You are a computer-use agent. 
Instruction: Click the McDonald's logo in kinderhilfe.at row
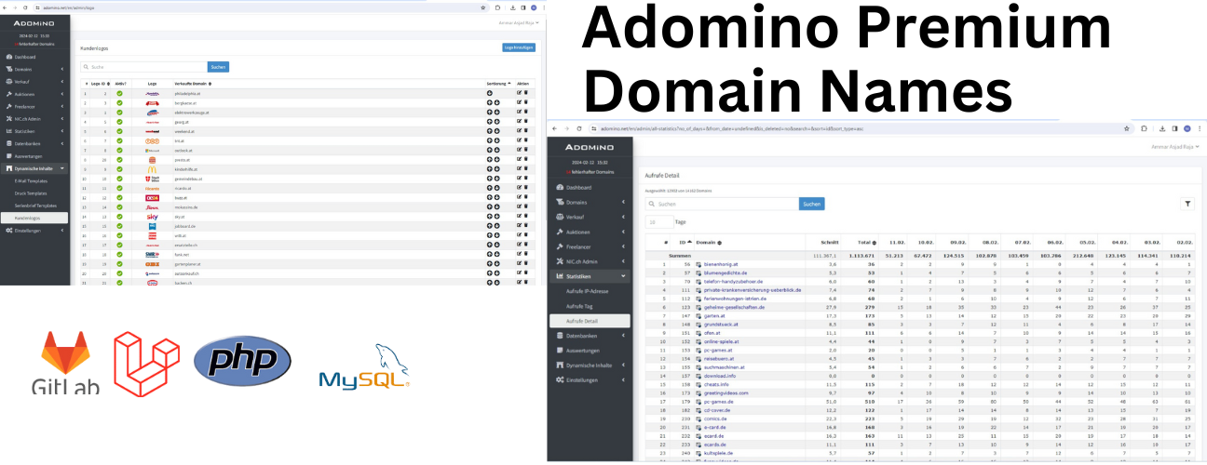coord(152,168)
